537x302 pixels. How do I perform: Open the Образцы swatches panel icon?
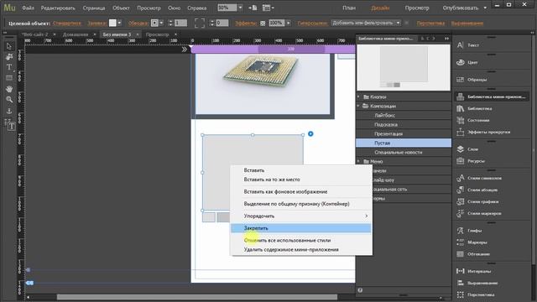[x=461, y=80]
